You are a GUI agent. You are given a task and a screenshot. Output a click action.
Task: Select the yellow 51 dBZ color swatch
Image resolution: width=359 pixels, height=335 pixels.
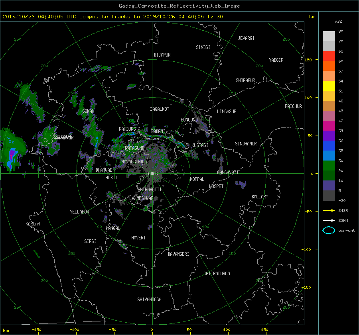tap(329, 86)
